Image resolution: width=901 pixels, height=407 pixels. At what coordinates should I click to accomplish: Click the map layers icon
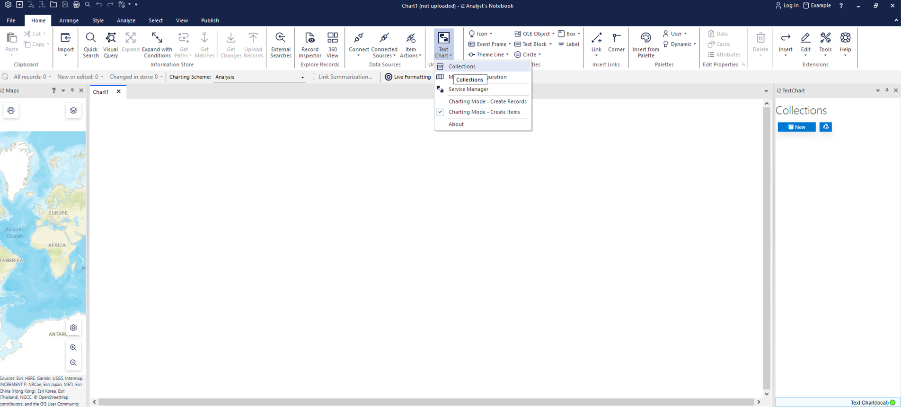[73, 110]
